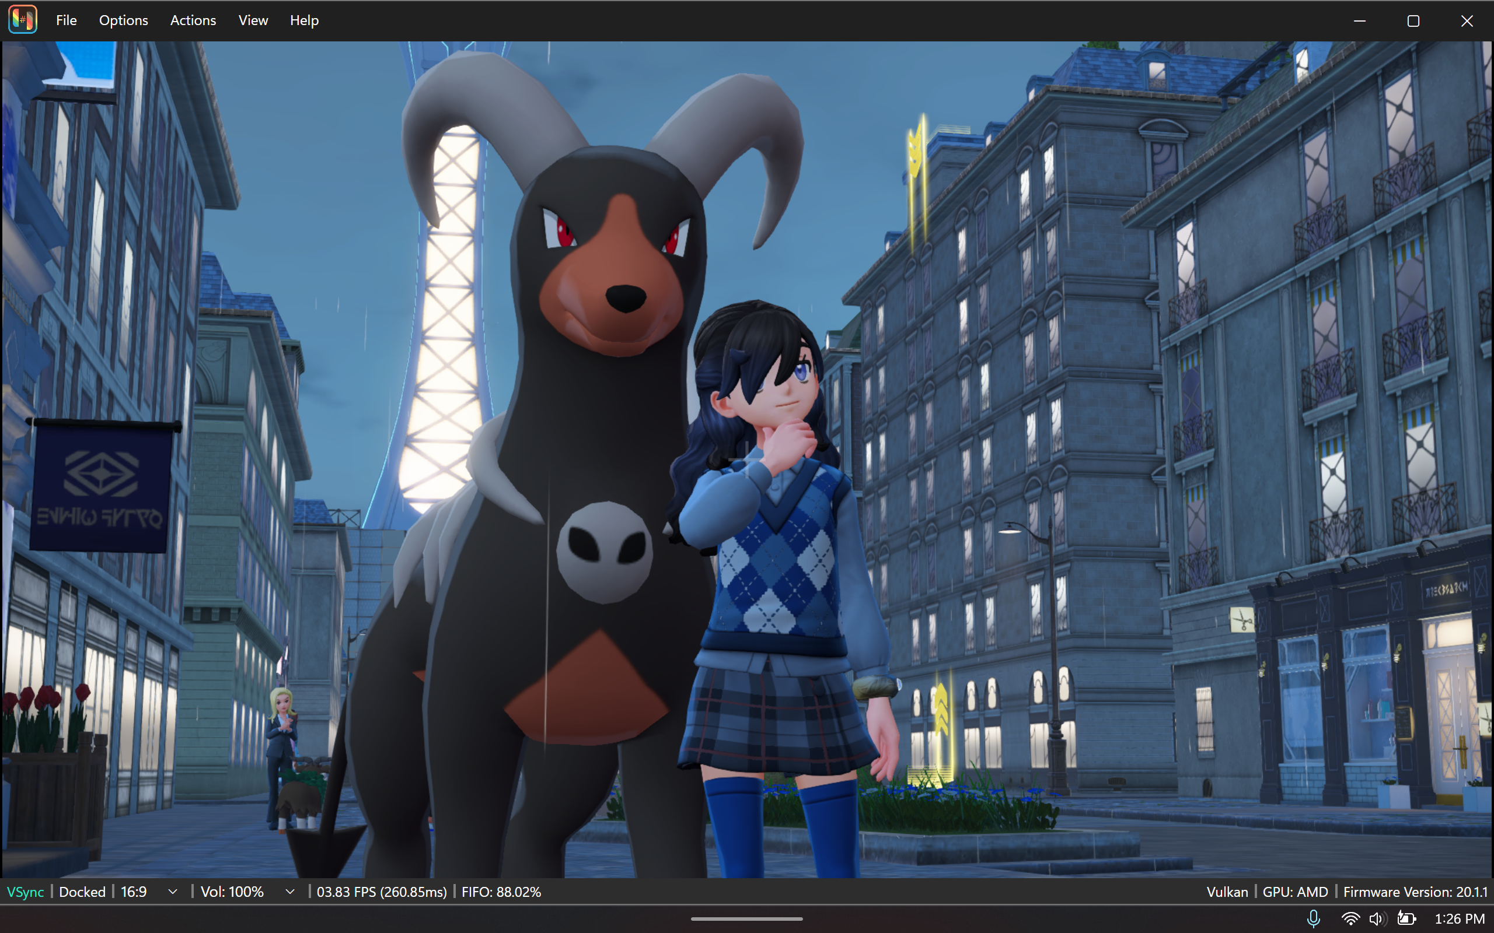This screenshot has height=933, width=1494.
Task: Expand the 16:9 aspect ratio dropdown arrow
Action: click(x=173, y=892)
